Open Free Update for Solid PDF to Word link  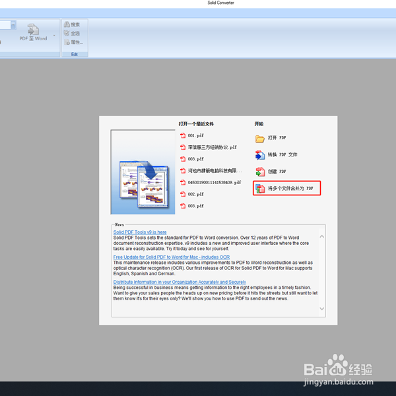(172, 257)
